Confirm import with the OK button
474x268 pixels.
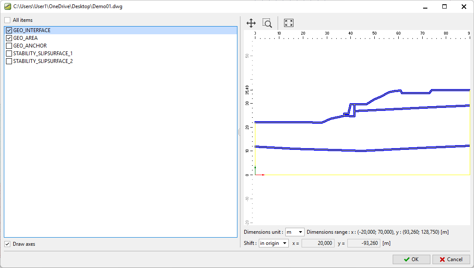[x=411, y=259]
